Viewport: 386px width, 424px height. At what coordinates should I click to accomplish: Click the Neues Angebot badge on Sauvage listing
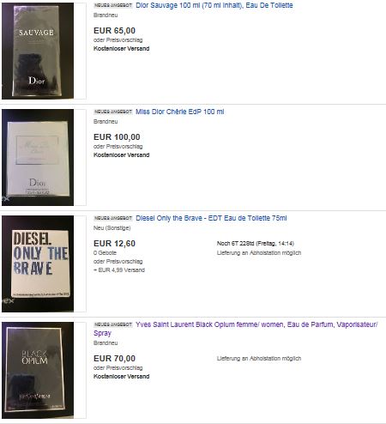pos(113,5)
